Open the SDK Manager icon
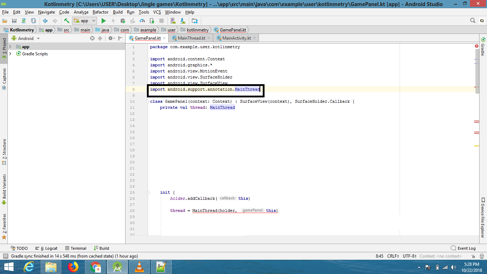This screenshot has width=487, height=274. tap(182, 21)
